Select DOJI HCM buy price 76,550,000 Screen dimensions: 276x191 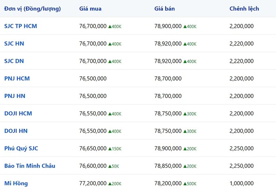coord(93,113)
